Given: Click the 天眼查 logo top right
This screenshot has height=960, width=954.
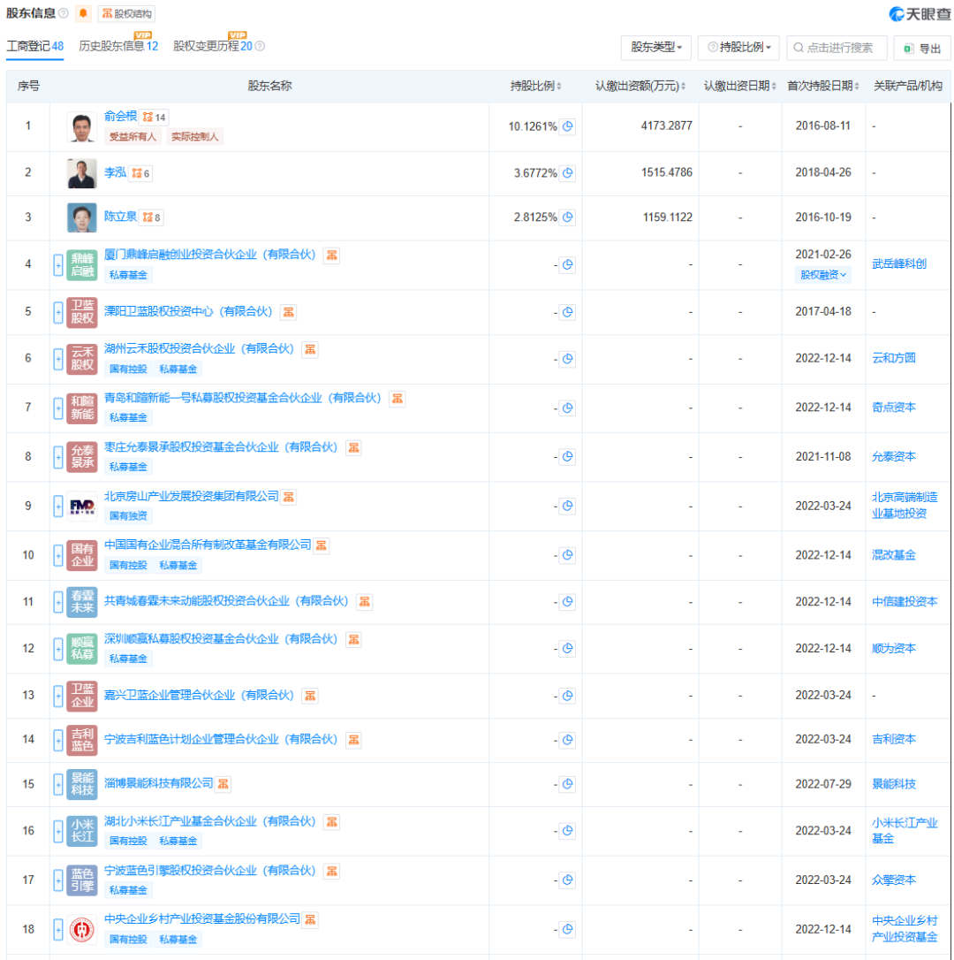Looking at the screenshot, I should (918, 12).
